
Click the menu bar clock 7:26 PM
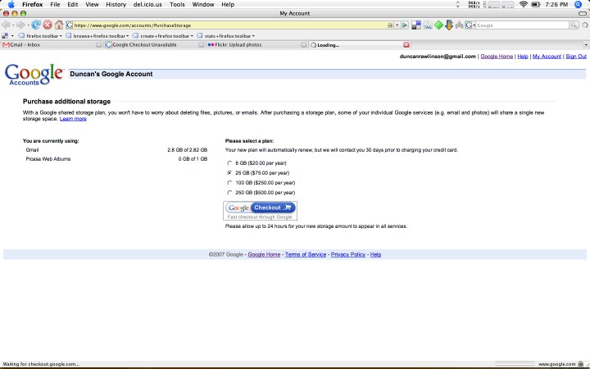[556, 5]
